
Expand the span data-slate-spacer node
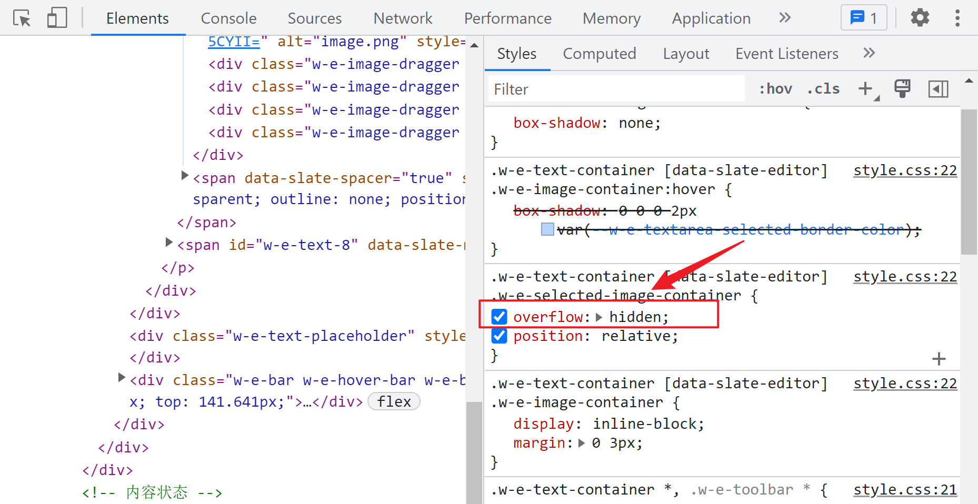tap(185, 175)
